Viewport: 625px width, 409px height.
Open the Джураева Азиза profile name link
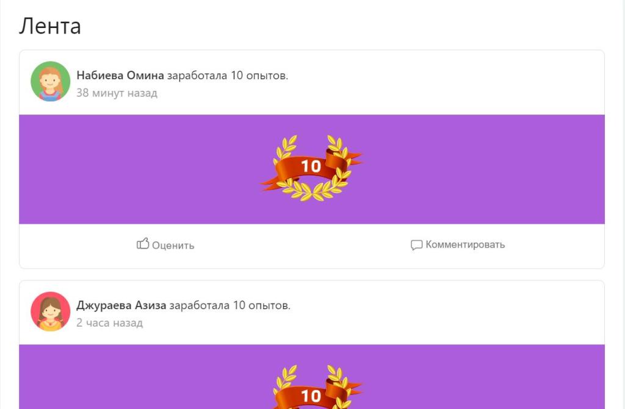click(x=121, y=305)
